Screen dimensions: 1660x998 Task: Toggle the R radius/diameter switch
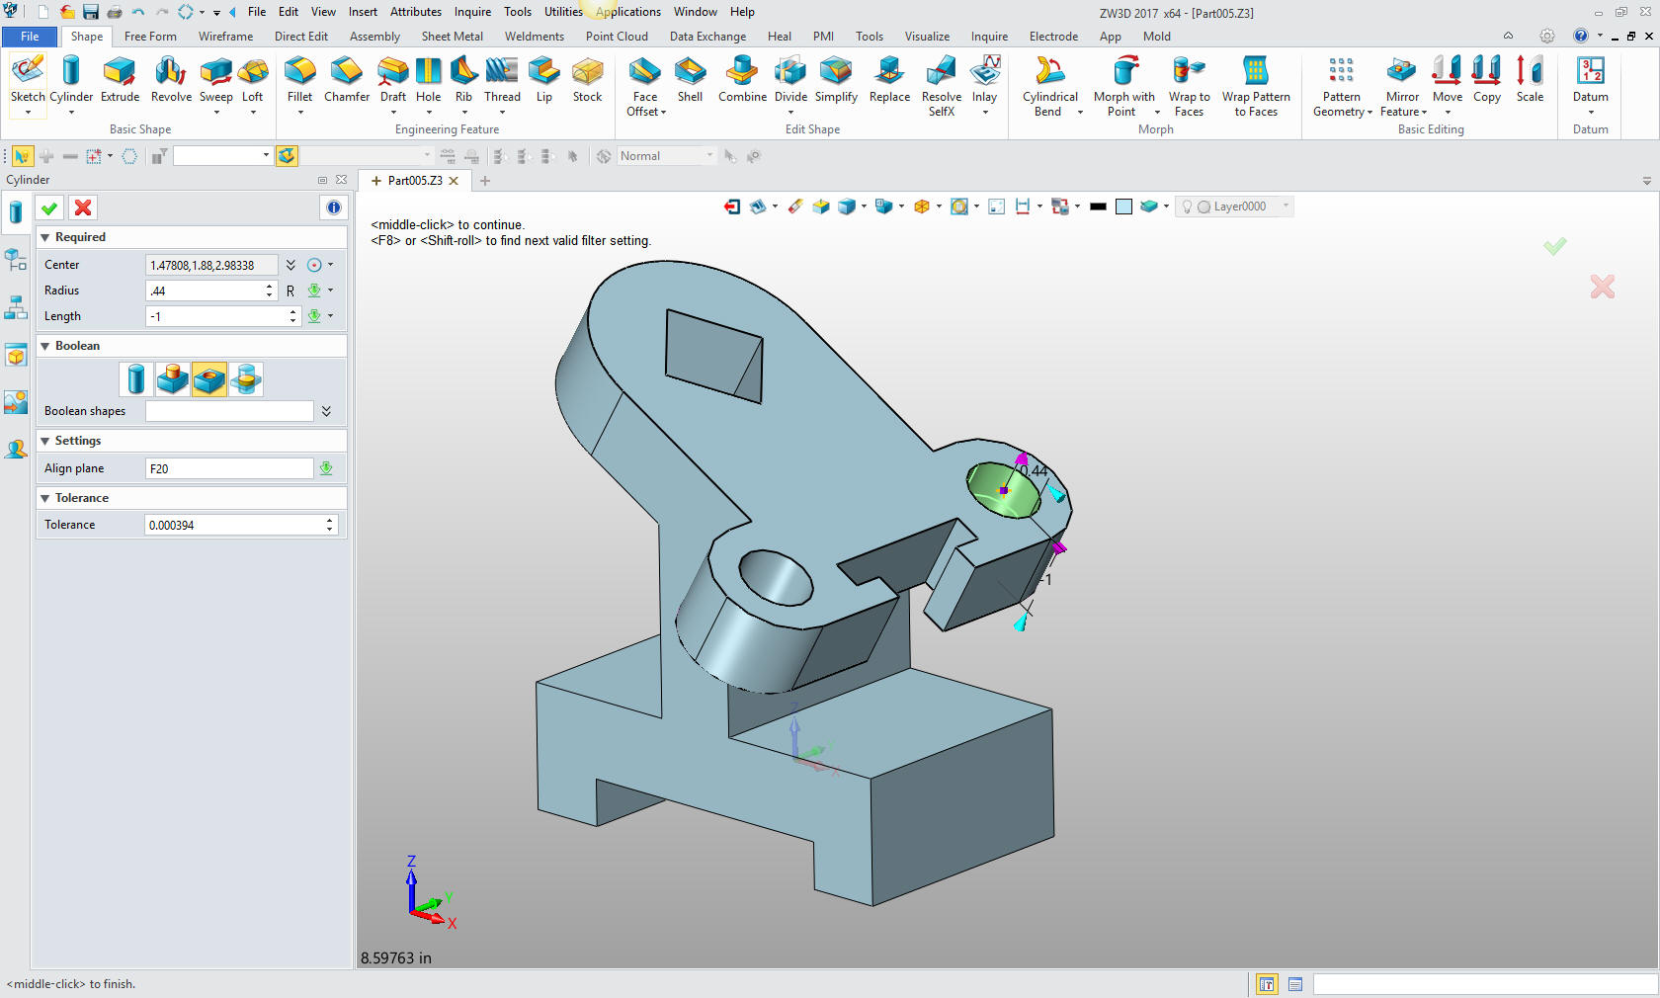pyautogui.click(x=290, y=291)
